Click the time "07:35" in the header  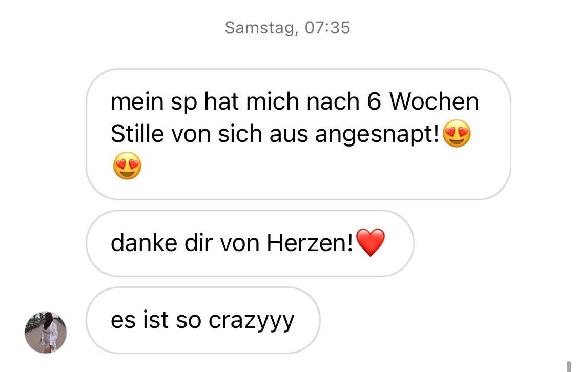(327, 28)
